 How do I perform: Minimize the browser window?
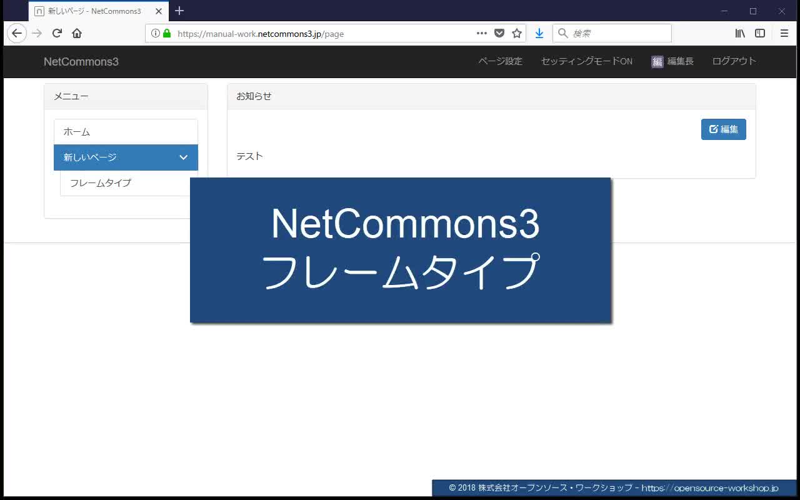click(x=724, y=11)
